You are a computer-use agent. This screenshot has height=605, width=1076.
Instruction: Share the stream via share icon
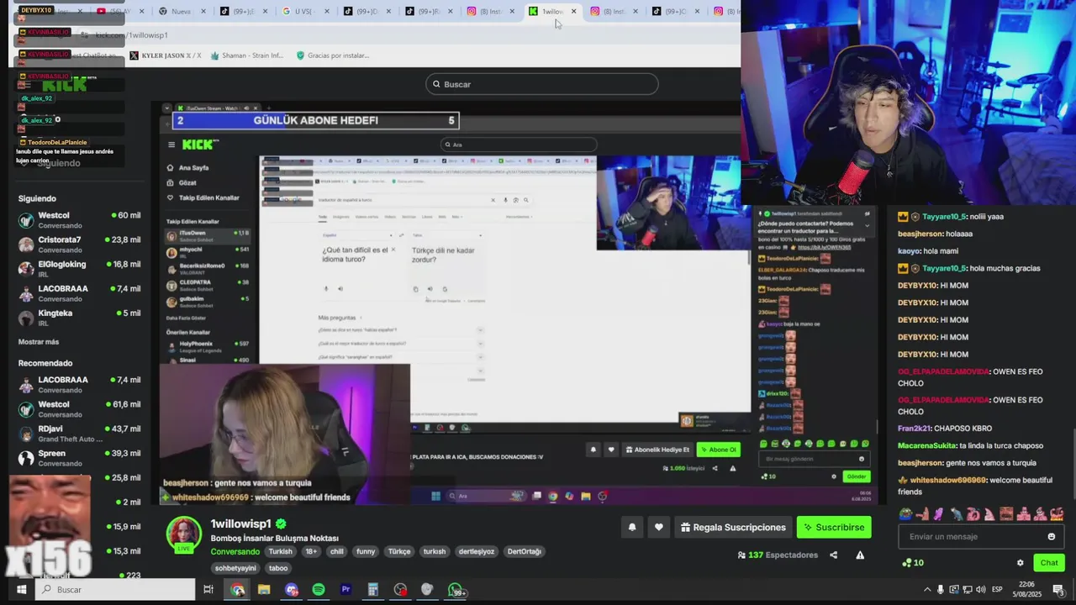833,555
